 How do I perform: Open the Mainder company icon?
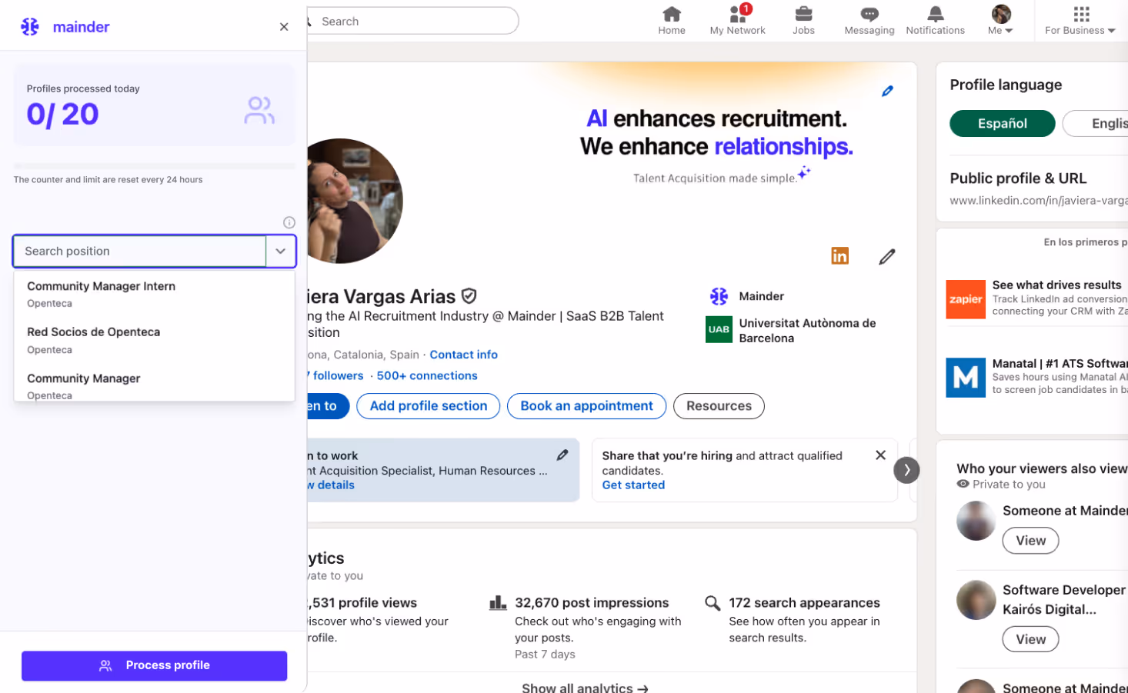pyautogui.click(x=719, y=296)
